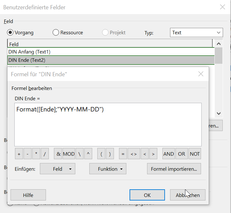Add the ampersand concatenation operator
This screenshot has height=213, width=231.
[x=58, y=154]
